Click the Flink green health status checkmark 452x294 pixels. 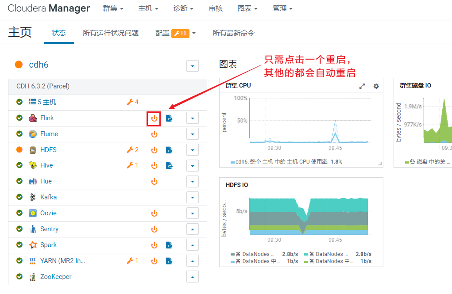click(19, 118)
